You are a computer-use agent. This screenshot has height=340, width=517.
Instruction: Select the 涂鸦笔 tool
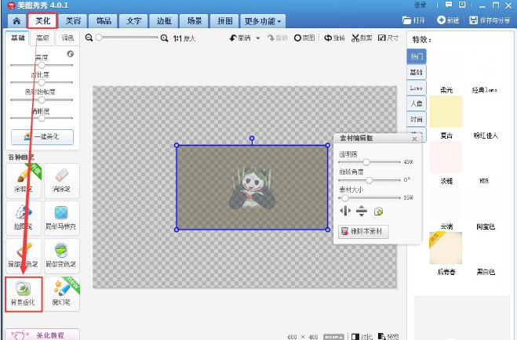[24, 180]
